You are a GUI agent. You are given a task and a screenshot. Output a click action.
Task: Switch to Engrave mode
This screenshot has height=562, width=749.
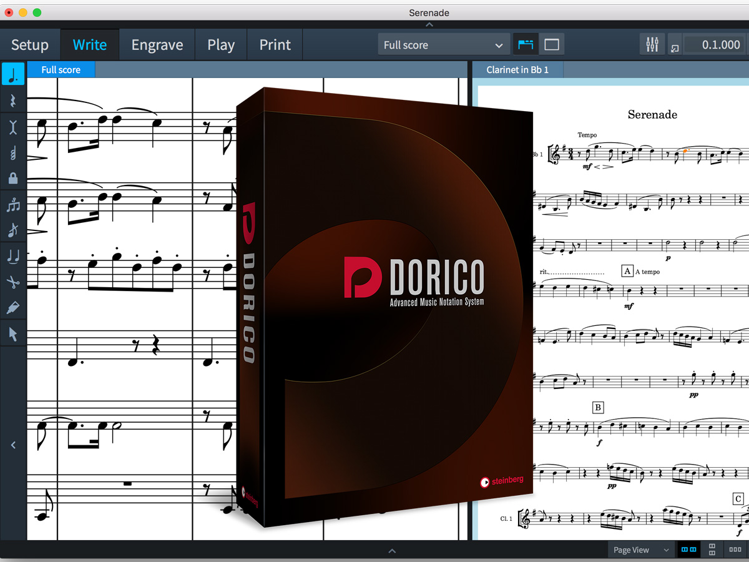(157, 45)
